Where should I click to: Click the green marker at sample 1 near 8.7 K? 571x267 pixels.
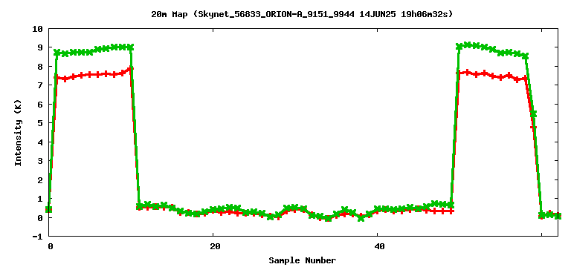click(57, 53)
